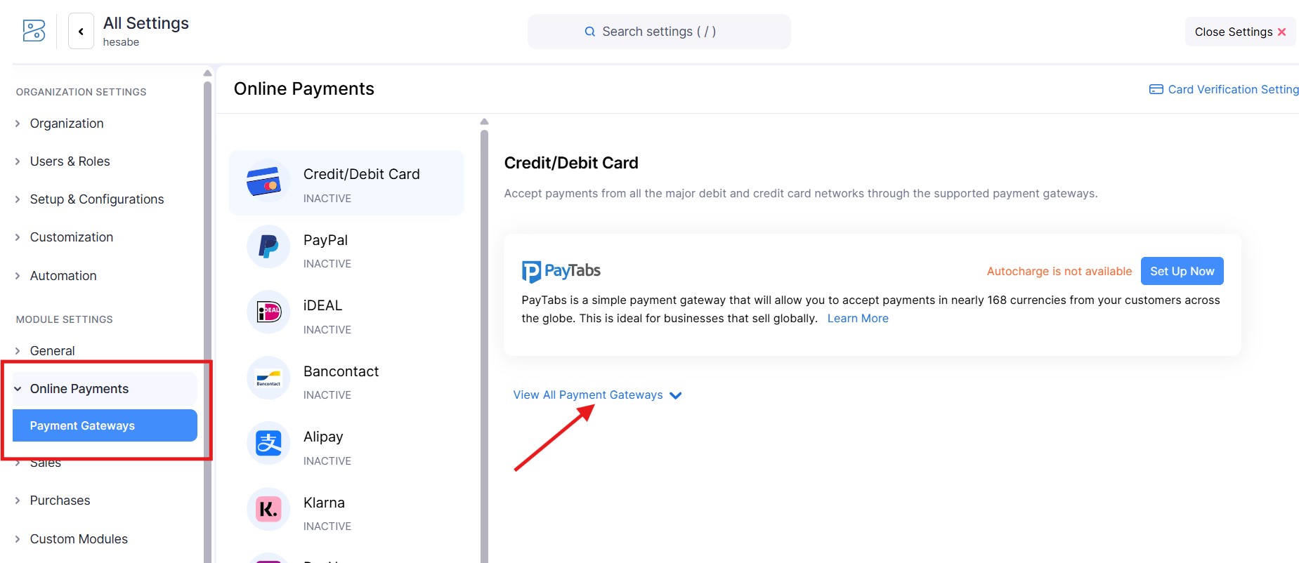Open the Purchases settings menu
The width and height of the screenshot is (1299, 563).
60,501
